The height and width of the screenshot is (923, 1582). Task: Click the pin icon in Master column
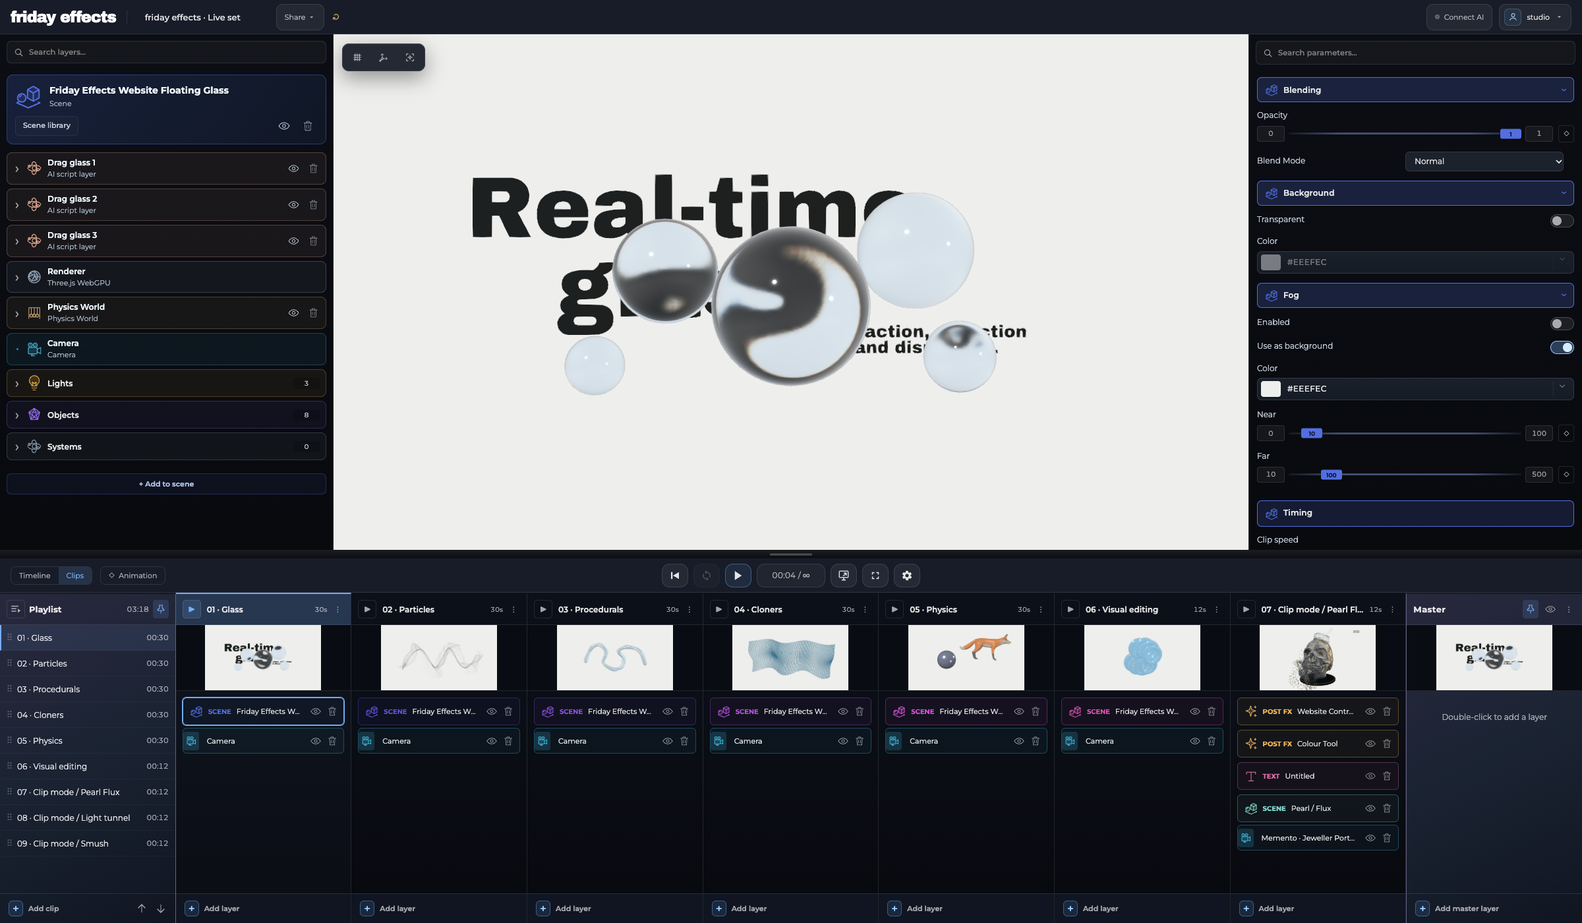[x=1530, y=609]
